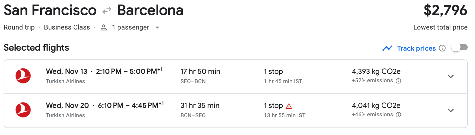
Task: Click info icon beside +46% emissions
Action: click(x=399, y=115)
